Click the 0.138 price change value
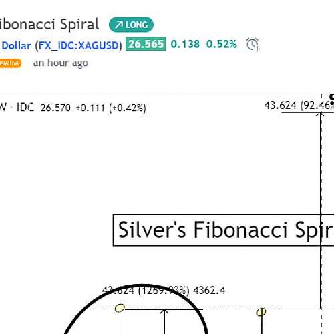The width and height of the screenshot is (334, 334). coord(185,44)
